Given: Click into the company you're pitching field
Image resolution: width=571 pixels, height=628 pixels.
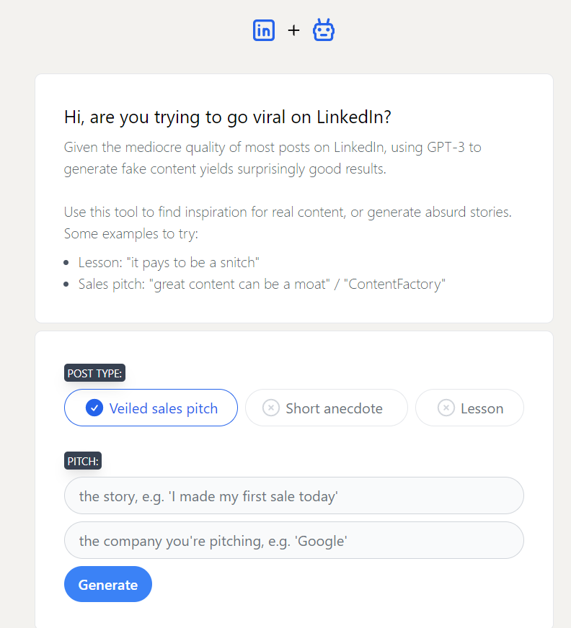Looking at the screenshot, I should tap(293, 540).
